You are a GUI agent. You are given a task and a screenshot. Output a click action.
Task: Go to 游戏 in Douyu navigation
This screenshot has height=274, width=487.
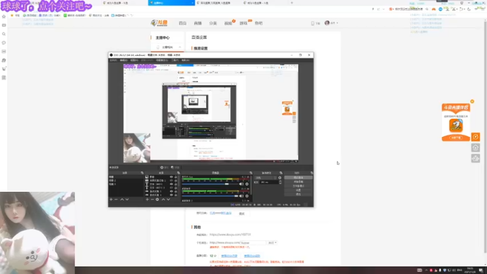243,23
